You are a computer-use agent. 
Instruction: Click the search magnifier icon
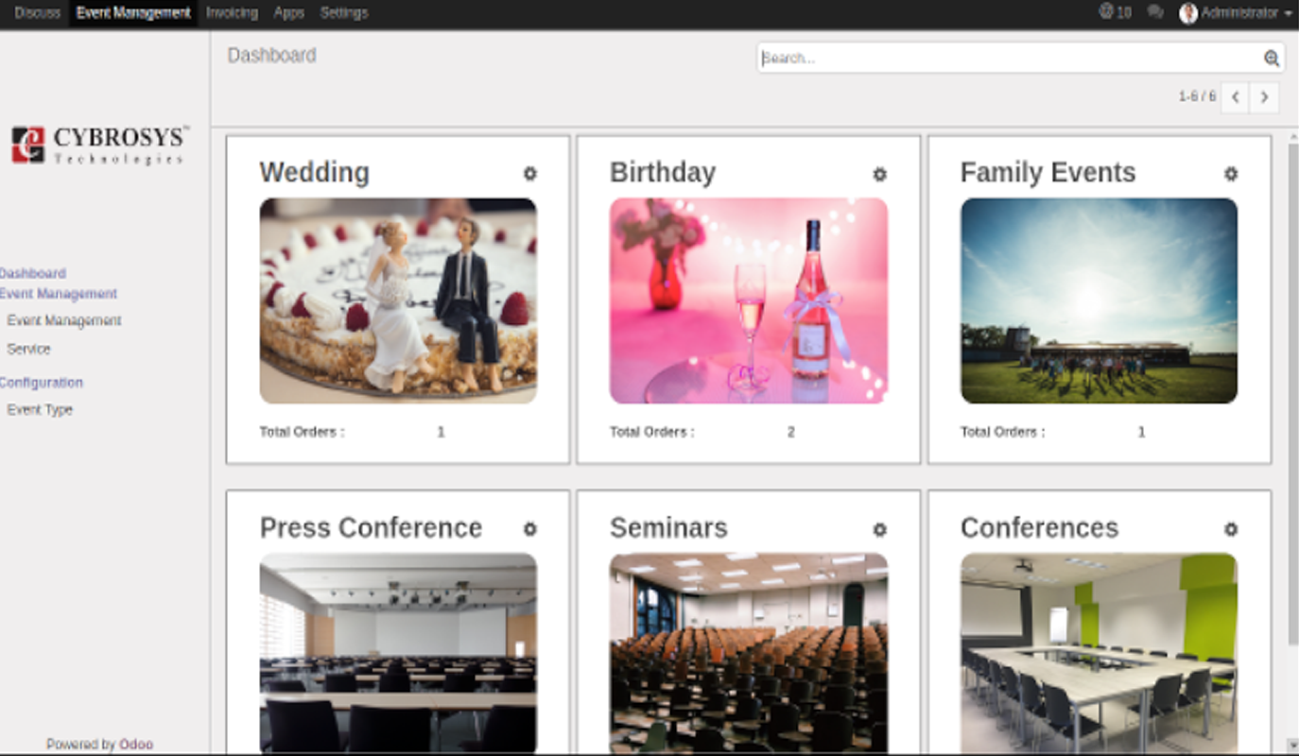(x=1272, y=59)
